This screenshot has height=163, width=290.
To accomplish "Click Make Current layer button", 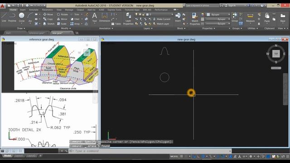I will [x=161, y=19].
